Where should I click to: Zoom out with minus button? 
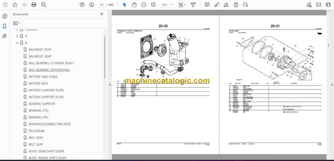(144, 5)
